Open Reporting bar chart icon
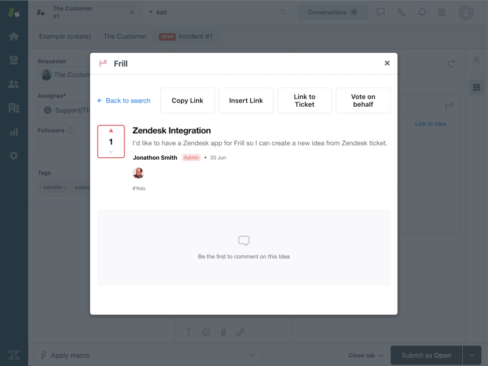This screenshot has height=366, width=488. 14,132
